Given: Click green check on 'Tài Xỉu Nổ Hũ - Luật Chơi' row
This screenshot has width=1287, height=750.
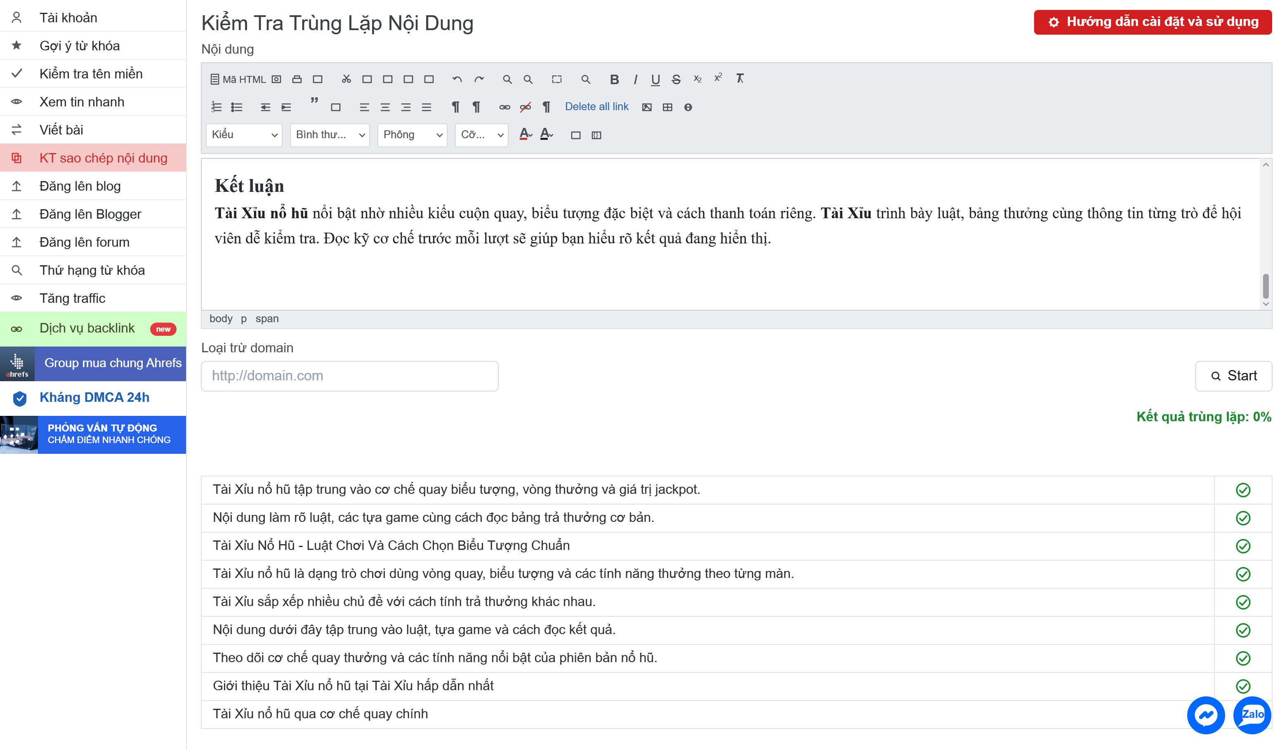Looking at the screenshot, I should pos(1242,546).
